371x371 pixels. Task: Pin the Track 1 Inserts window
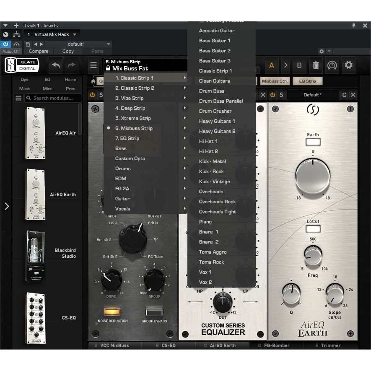pos(354,26)
